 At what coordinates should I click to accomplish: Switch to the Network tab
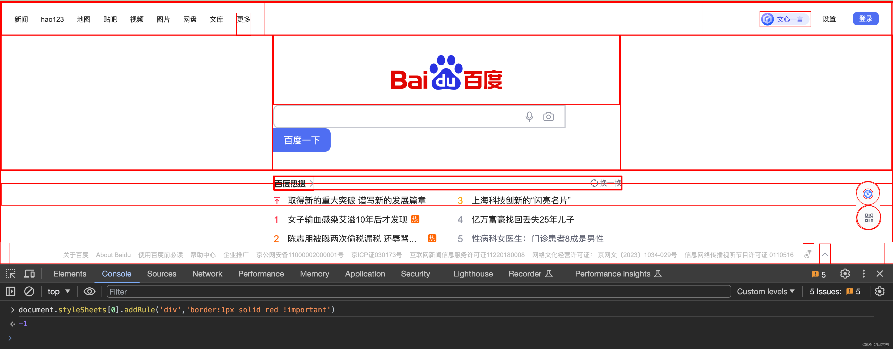click(x=207, y=274)
